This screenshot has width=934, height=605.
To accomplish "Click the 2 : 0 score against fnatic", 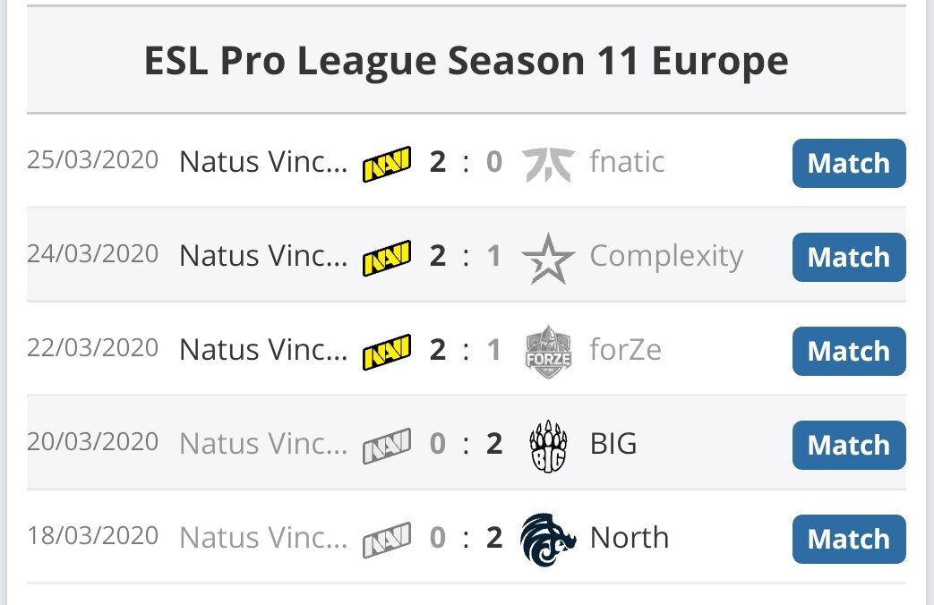I will point(466,162).
